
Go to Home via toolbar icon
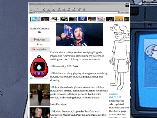click(53, 9)
